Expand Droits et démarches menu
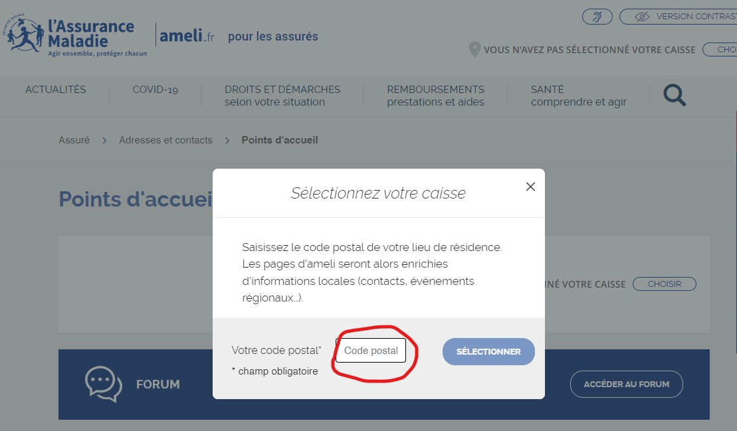 click(x=282, y=96)
